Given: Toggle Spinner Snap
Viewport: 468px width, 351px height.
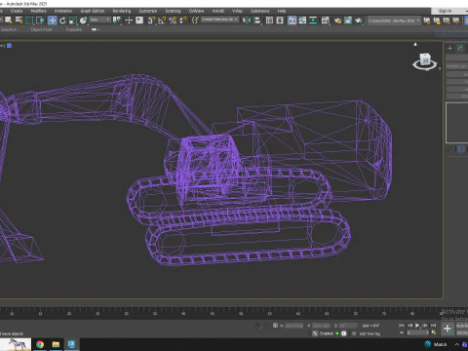Looking at the screenshot, I should point(183,20).
